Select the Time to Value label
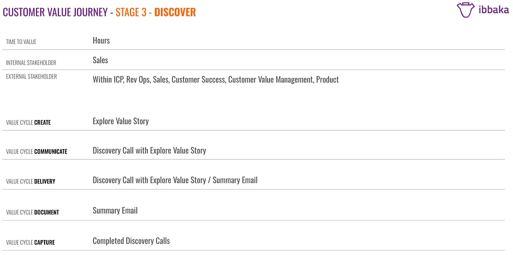This screenshot has width=513, height=255. [x=21, y=42]
